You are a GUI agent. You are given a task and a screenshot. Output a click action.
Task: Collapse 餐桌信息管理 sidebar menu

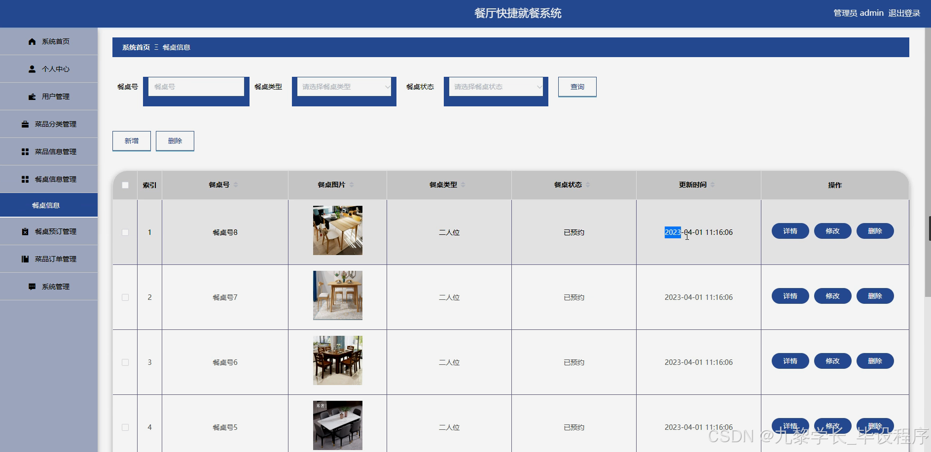pyautogui.click(x=49, y=179)
